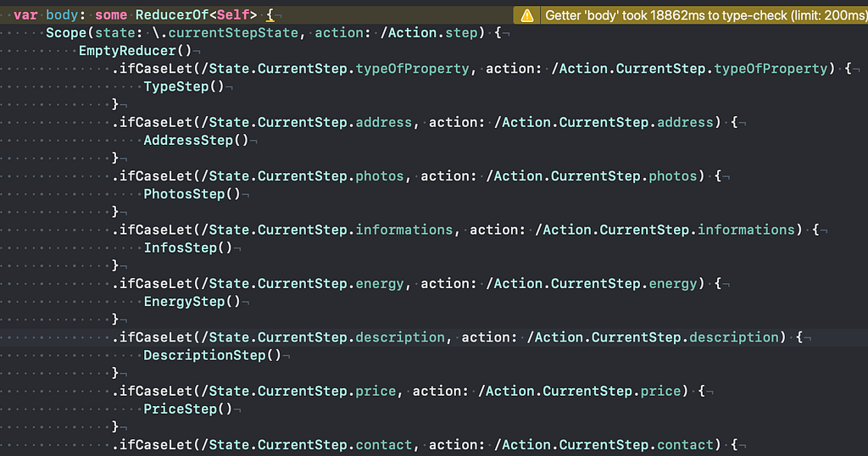This screenshot has height=456, width=868.
Task: Click State.CurrentStep.typeOfProperty case path
Action: pyautogui.click(x=335, y=69)
